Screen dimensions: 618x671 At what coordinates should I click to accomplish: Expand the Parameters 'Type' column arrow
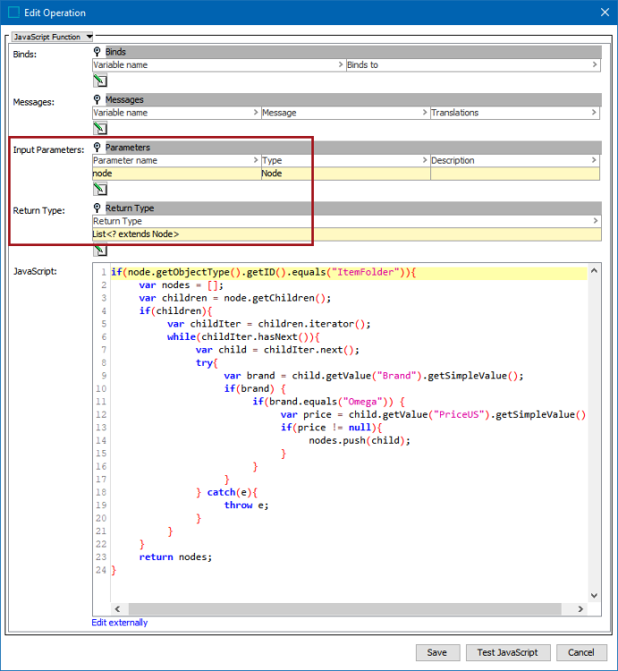pyautogui.click(x=425, y=160)
